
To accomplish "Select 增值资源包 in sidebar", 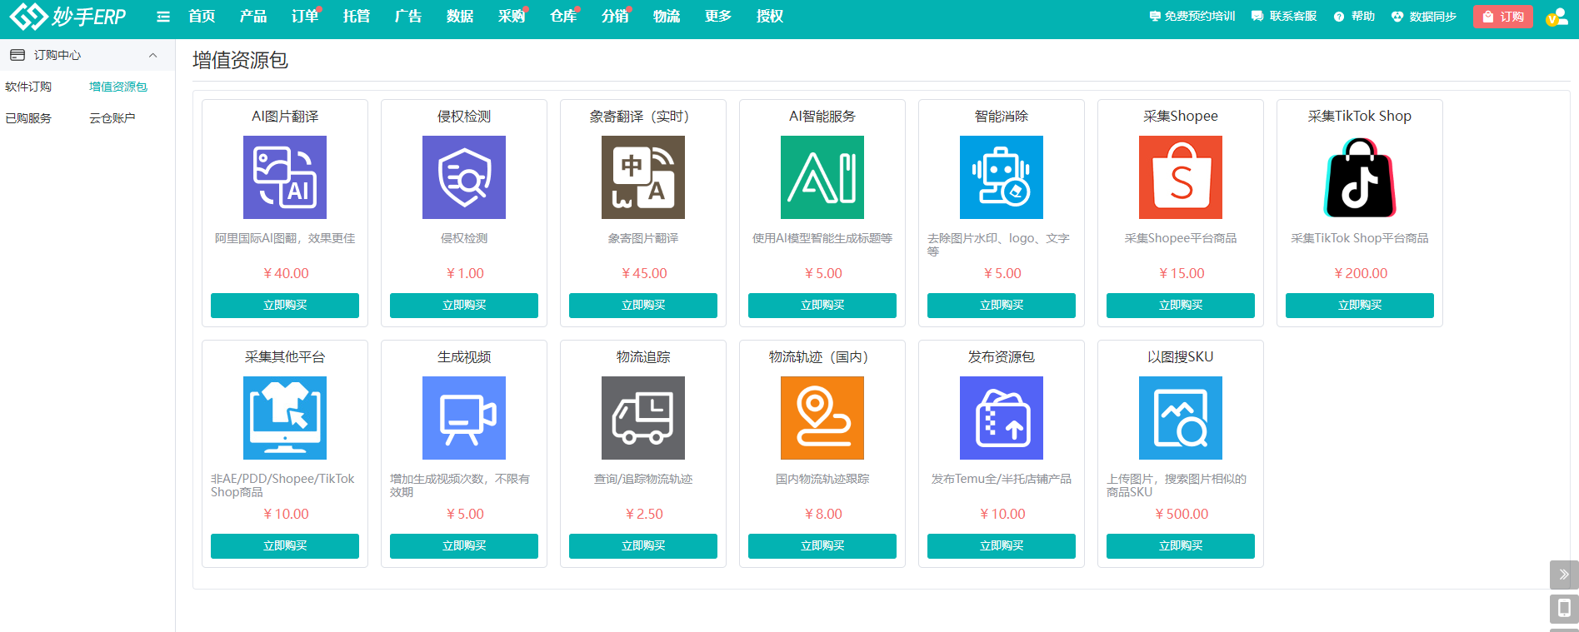I will pos(118,87).
